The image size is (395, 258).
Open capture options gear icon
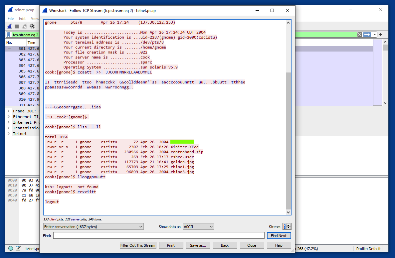tap(32, 26)
